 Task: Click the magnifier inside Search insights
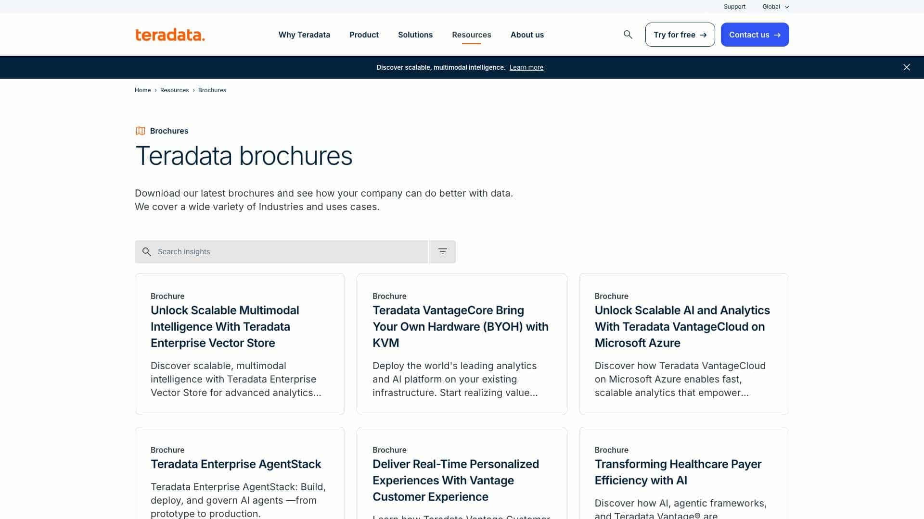click(x=147, y=252)
